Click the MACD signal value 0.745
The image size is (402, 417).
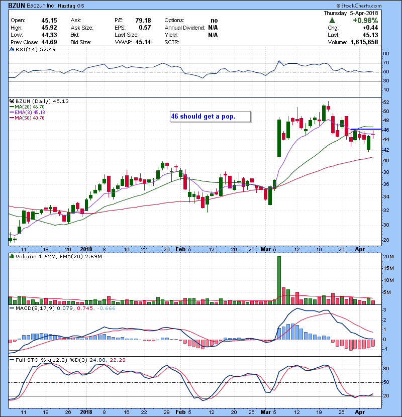(x=85, y=308)
